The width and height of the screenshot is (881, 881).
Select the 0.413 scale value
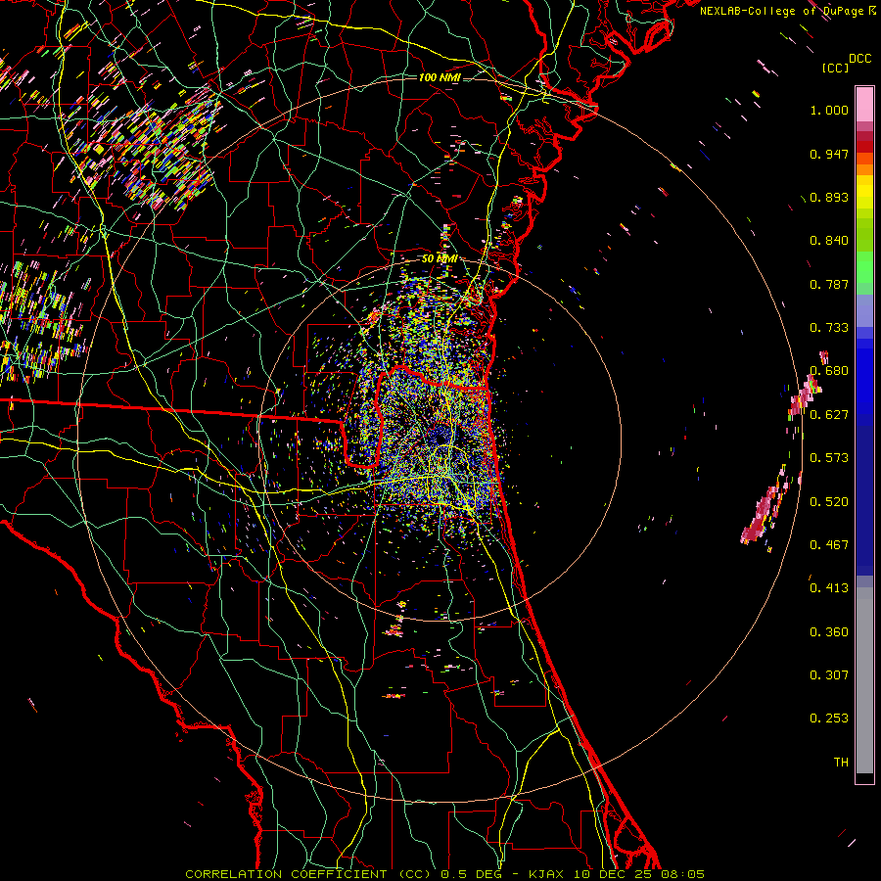pyautogui.click(x=829, y=588)
